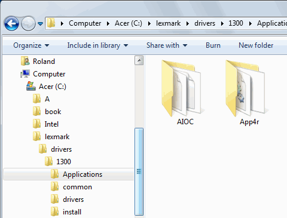Select the App4r folder icon
This screenshot has height=218, width=287.
click(x=247, y=88)
